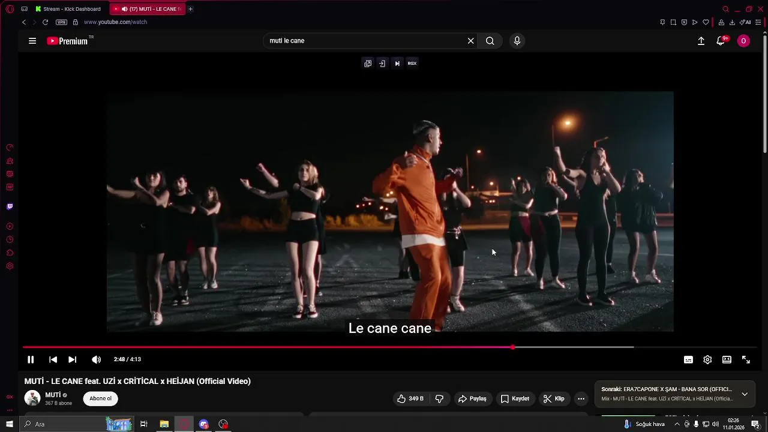Share the video via Paylaş
This screenshot has width=768, height=432.
click(472, 398)
